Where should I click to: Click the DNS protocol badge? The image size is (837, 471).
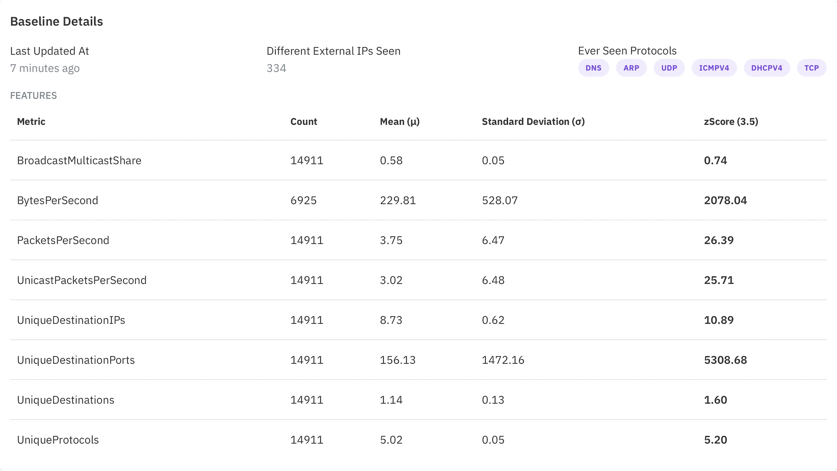tap(593, 68)
